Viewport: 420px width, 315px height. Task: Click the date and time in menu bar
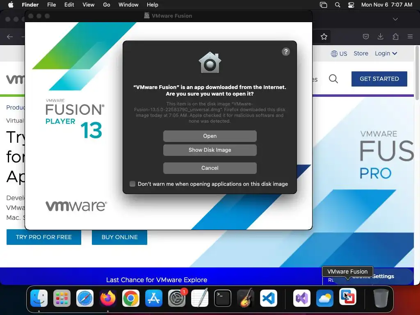pyautogui.click(x=386, y=5)
